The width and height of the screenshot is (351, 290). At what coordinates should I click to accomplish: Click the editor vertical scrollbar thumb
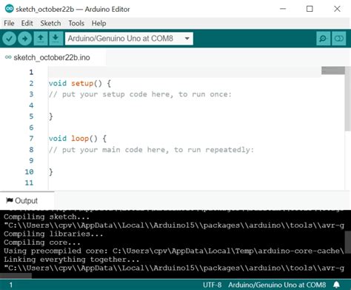(x=348, y=99)
